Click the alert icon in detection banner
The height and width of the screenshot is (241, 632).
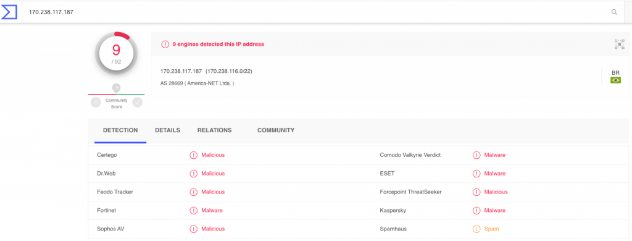165,44
